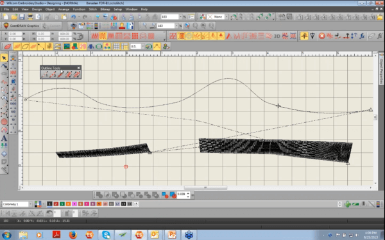The image size is (385, 240).
Task: Pick pink thread color 5
Action: click(74, 204)
